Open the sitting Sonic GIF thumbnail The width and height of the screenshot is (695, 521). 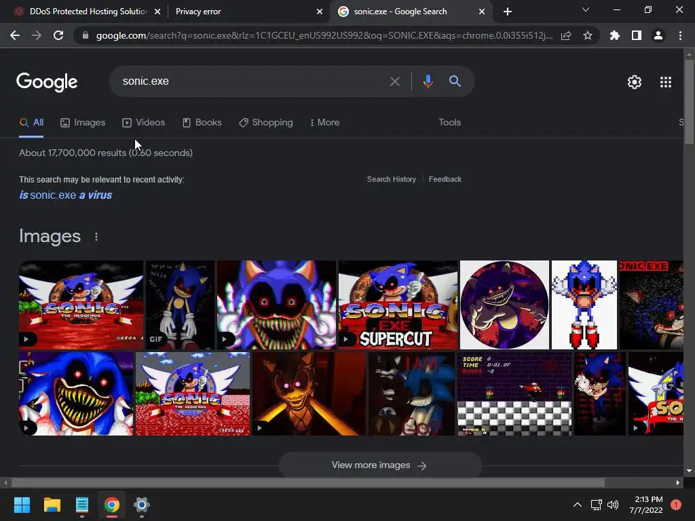coord(180,305)
